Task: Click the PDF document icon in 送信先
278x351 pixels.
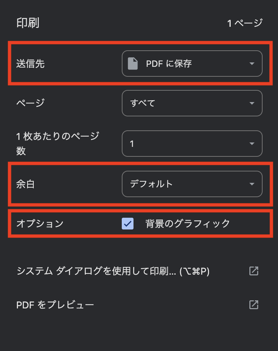Action: coord(133,64)
